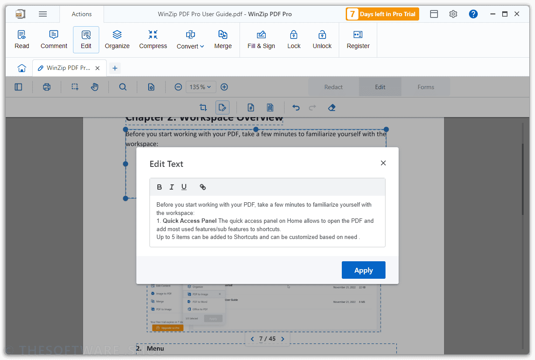Click the Days left in Pro Trial button

pyautogui.click(x=382, y=14)
